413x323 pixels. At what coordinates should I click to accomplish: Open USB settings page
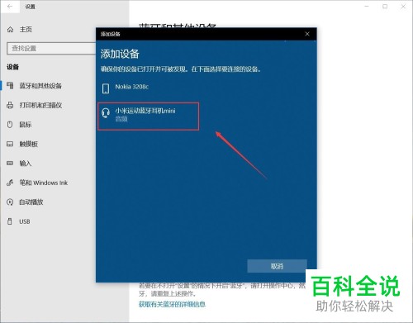[x=25, y=221]
